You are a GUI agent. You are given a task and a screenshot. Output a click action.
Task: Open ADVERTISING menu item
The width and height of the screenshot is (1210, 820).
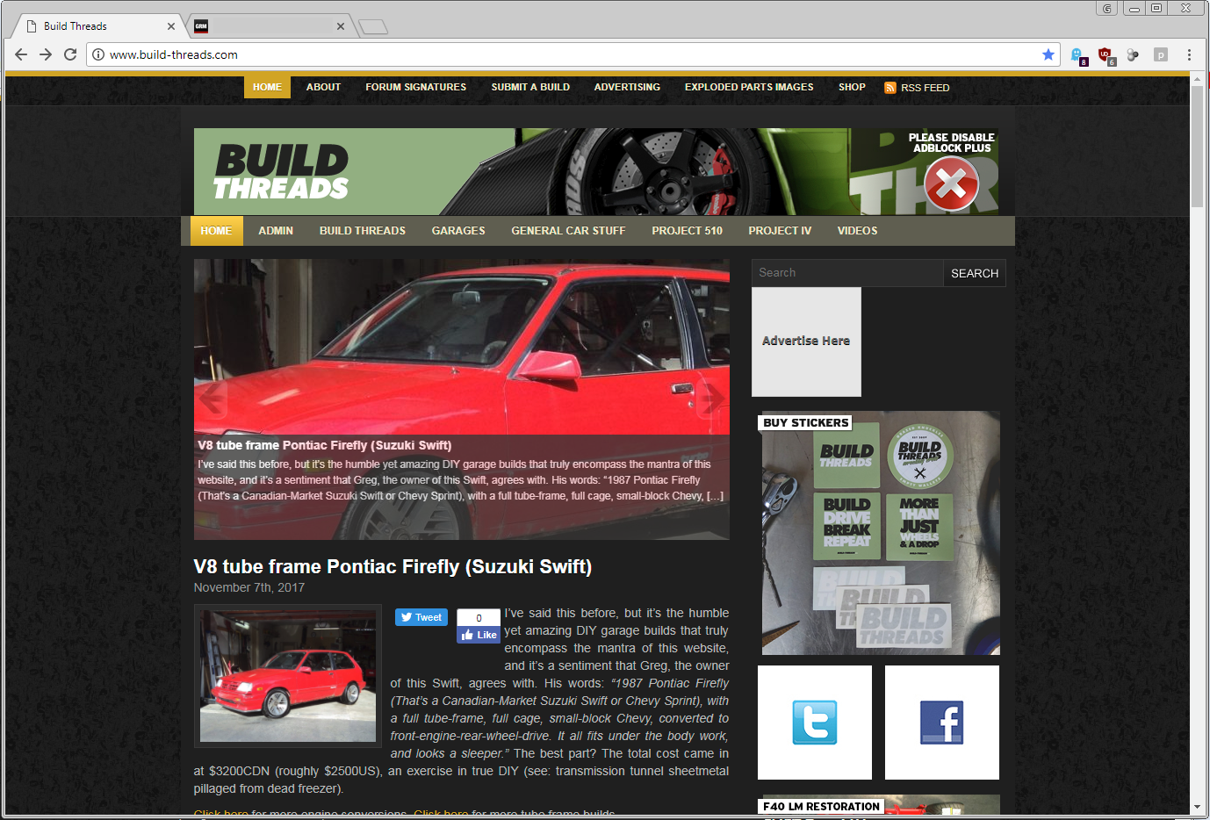pos(627,87)
